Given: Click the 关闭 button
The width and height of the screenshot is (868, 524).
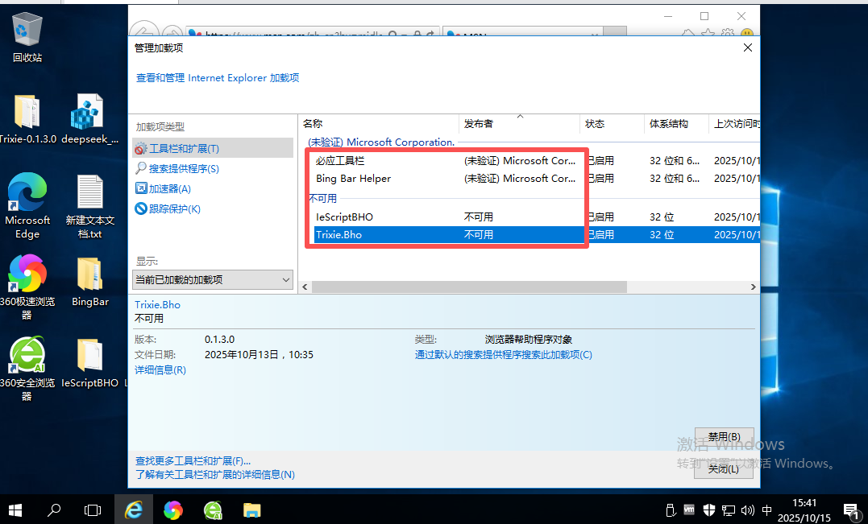Looking at the screenshot, I should click(723, 469).
